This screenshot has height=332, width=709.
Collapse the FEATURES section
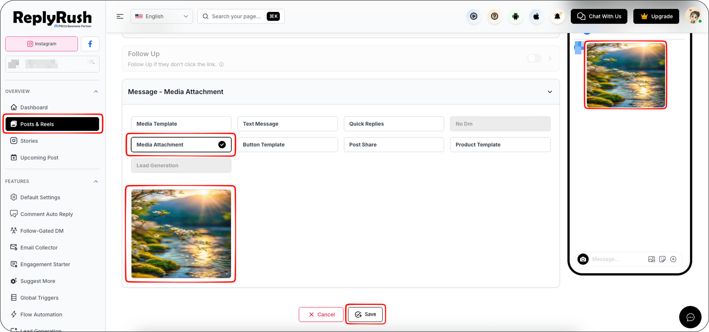pos(96,181)
